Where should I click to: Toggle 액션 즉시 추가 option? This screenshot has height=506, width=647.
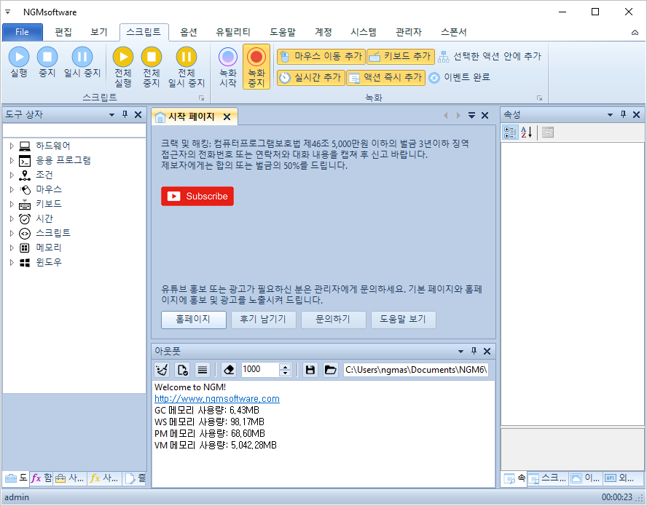[x=385, y=77]
